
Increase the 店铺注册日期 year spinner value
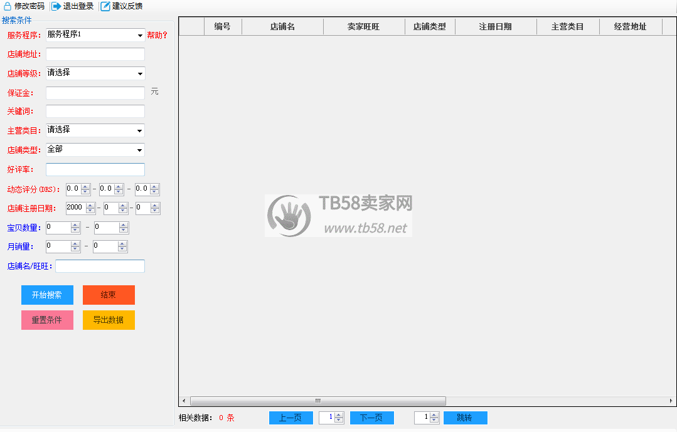click(90, 205)
